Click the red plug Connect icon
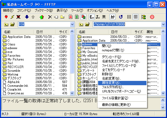167x118 pixels. [6, 17]
